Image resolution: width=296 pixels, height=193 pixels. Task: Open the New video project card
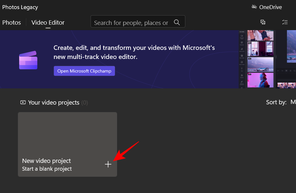point(67,144)
